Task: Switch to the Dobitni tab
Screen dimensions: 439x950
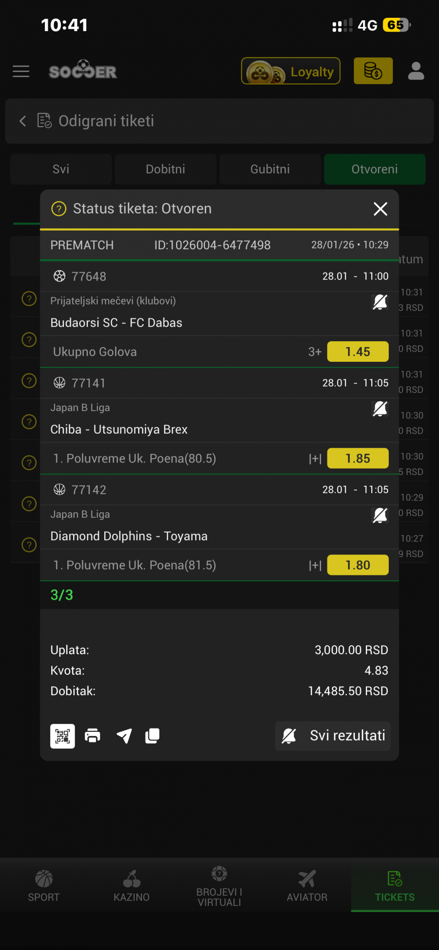Action: point(166,169)
